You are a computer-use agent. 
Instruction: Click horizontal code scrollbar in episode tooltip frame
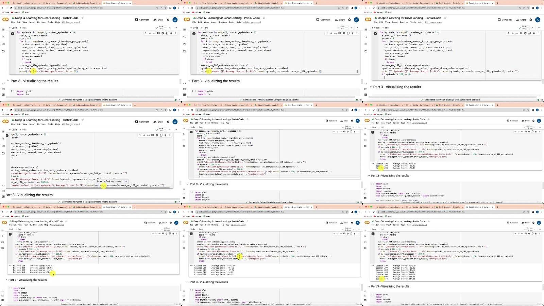(100, 187)
